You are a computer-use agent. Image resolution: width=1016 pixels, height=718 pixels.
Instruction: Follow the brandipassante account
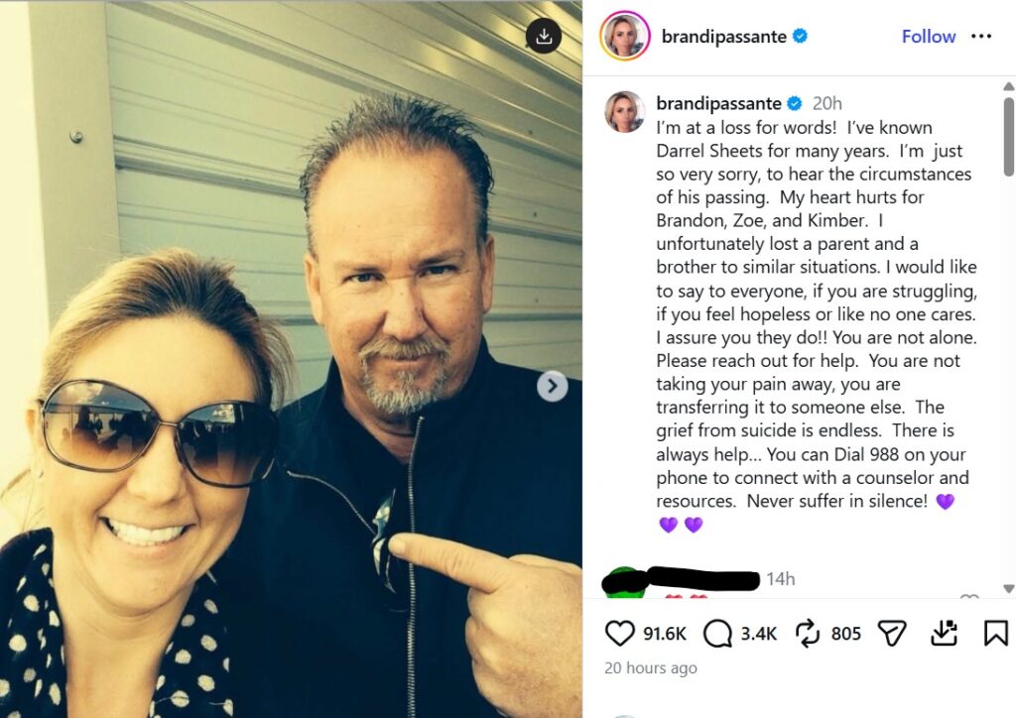point(929,37)
